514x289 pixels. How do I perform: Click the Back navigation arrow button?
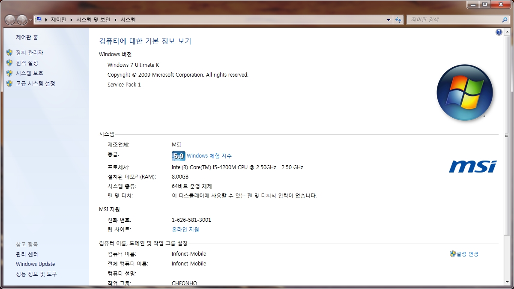[10, 20]
